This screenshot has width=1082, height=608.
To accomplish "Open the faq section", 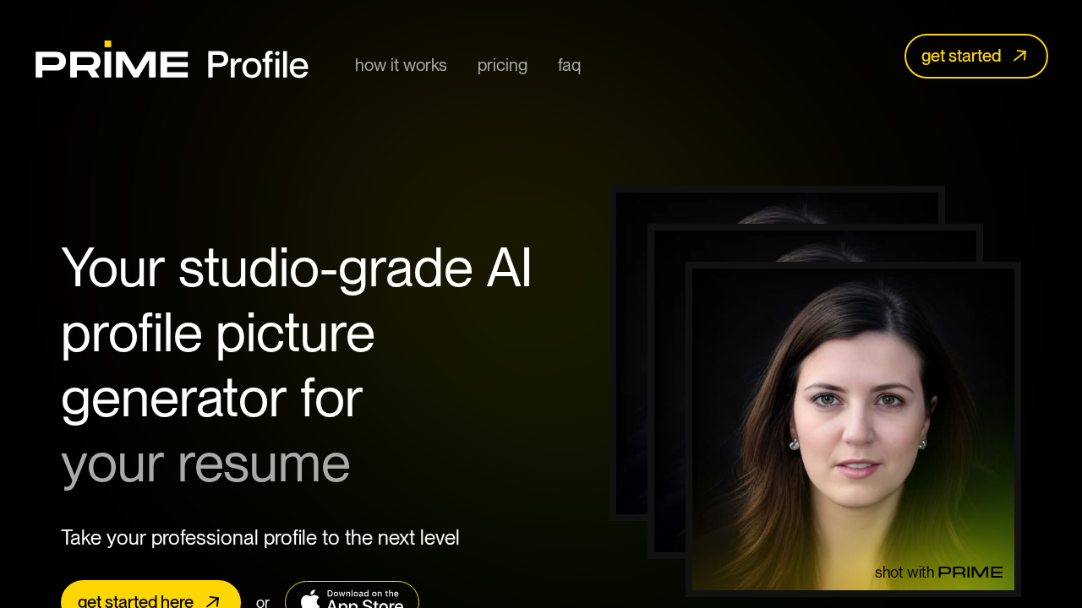I will [x=569, y=64].
